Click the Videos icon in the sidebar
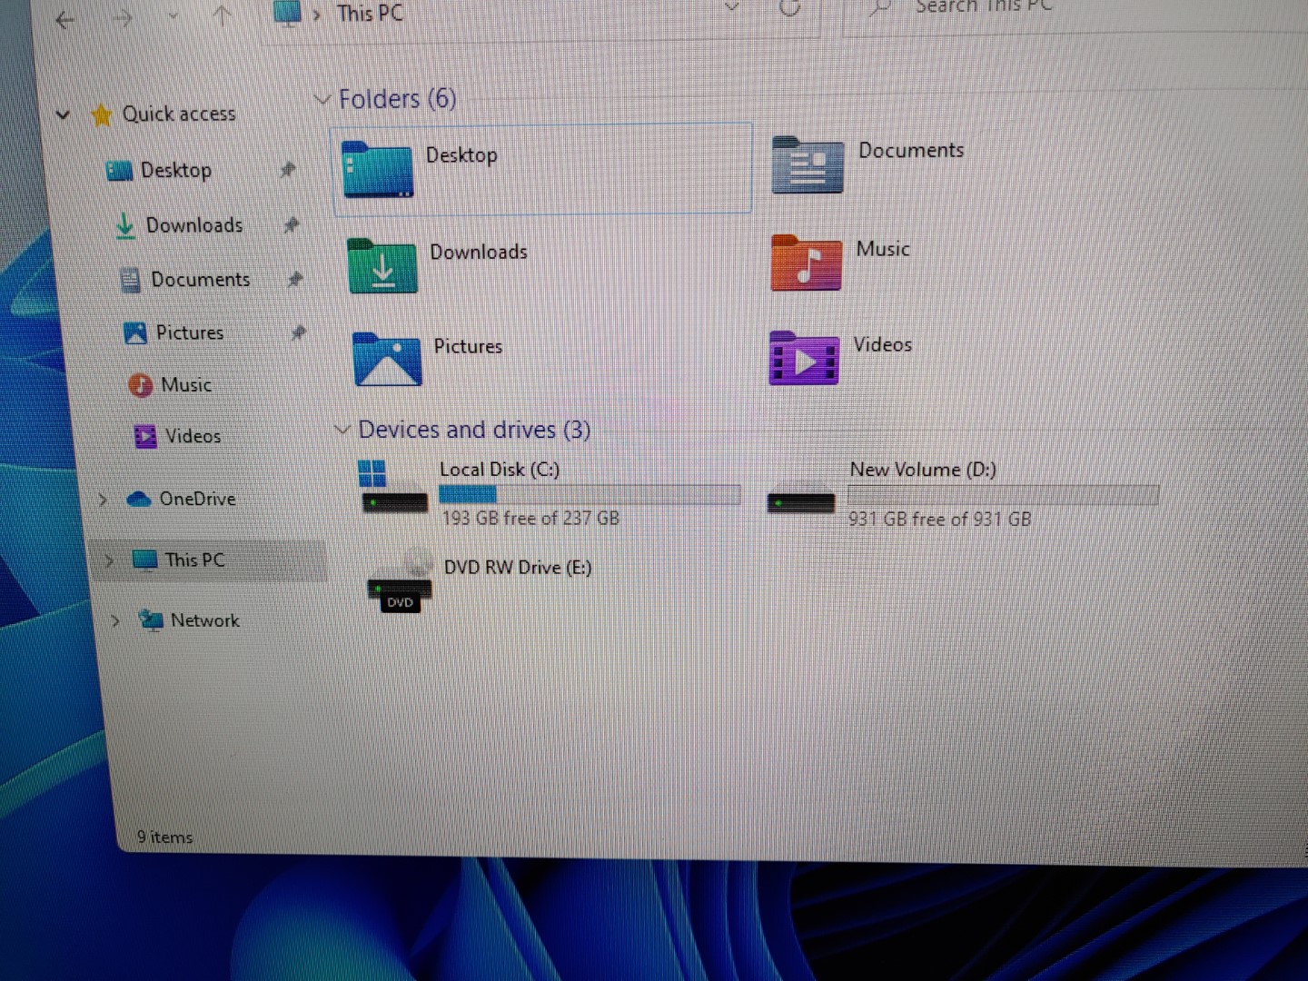This screenshot has height=981, width=1308. coord(145,437)
